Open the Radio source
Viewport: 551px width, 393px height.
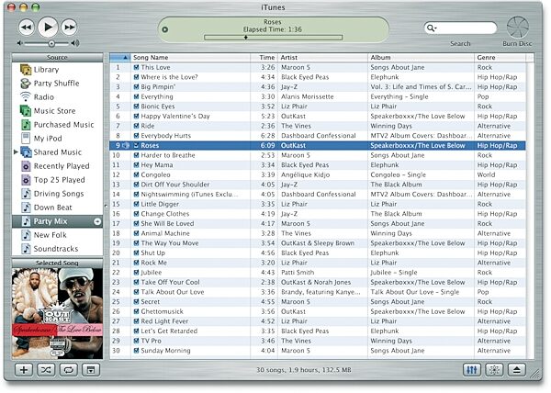click(37, 97)
